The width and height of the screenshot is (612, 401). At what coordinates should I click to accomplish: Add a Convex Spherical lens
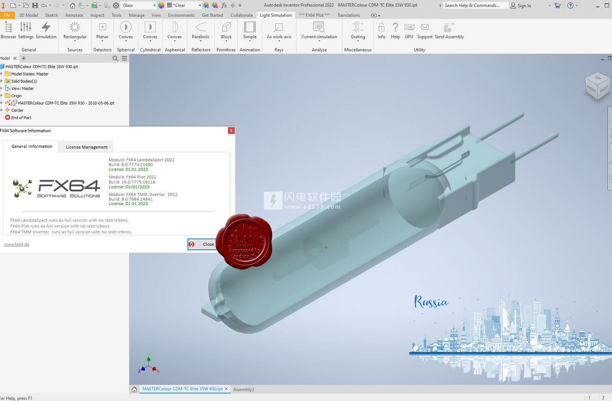coord(126,30)
